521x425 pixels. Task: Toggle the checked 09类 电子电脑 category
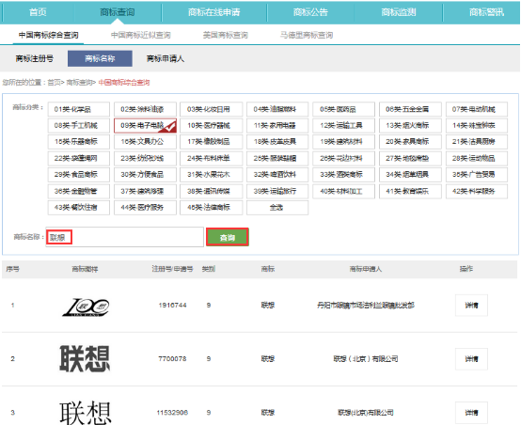coord(145,125)
